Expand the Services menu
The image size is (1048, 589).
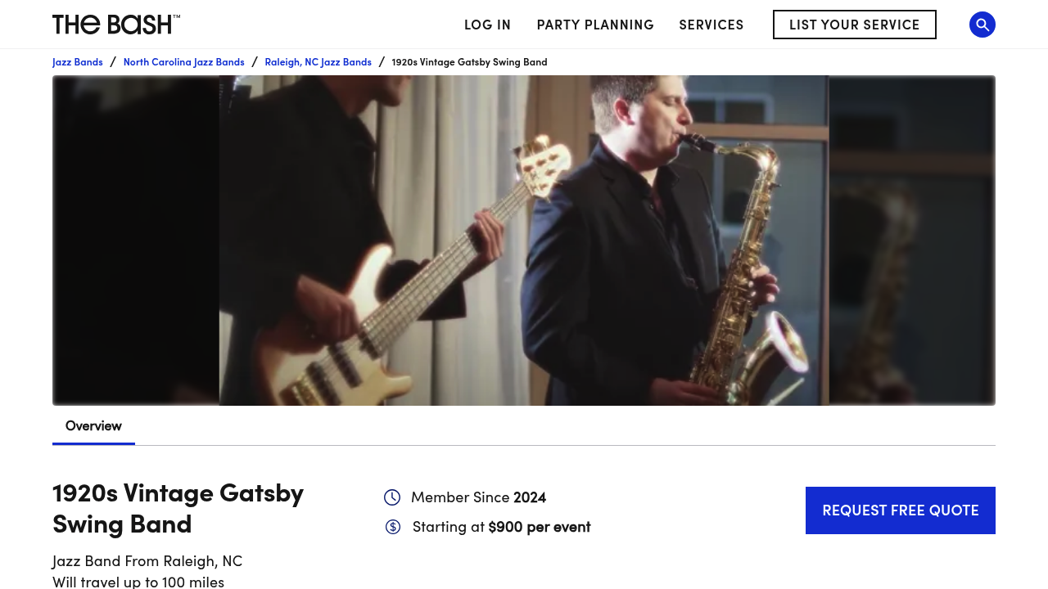coord(711,25)
